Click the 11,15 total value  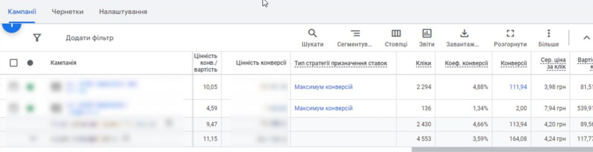(210, 139)
